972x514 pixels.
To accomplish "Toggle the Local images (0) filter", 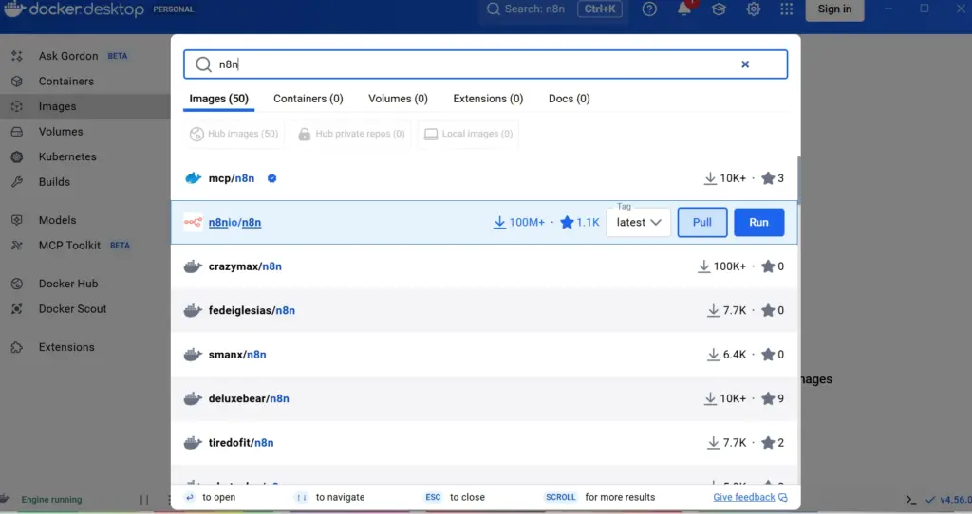I will [x=468, y=134].
